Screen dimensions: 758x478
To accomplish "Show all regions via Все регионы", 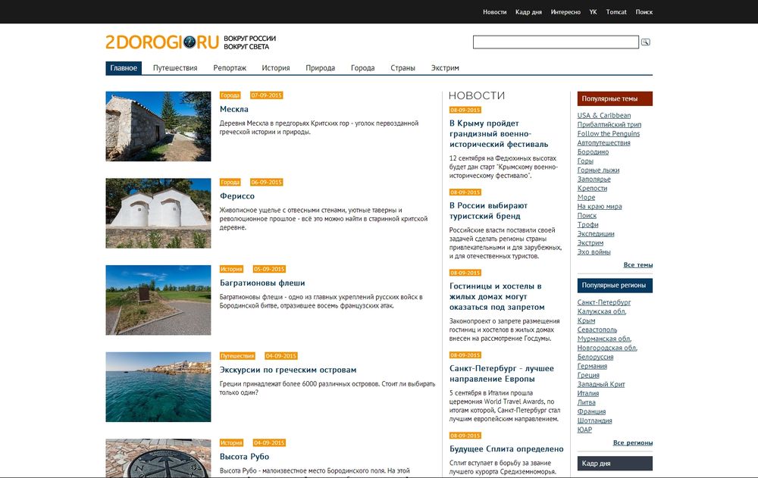I will pos(633,442).
